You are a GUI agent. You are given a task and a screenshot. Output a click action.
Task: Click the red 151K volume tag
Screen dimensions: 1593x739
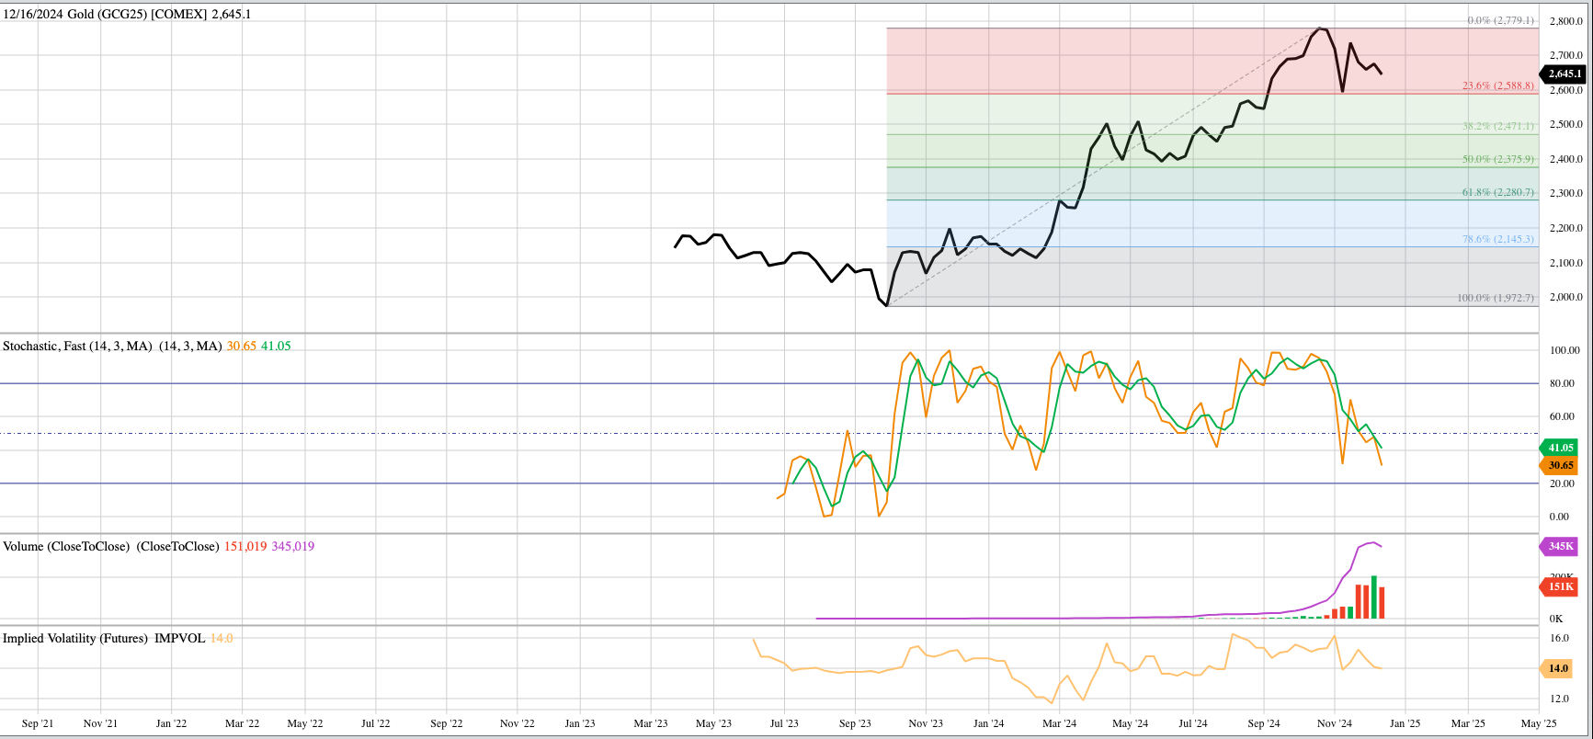1560,586
